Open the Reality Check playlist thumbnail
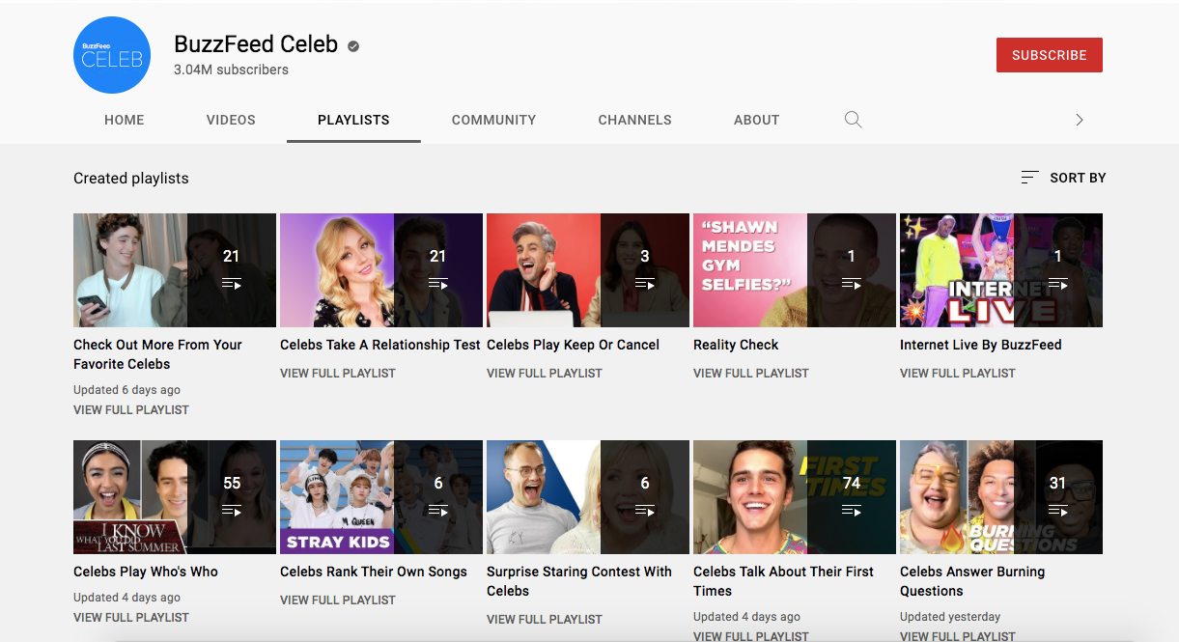This screenshot has width=1179, height=642. [795, 270]
